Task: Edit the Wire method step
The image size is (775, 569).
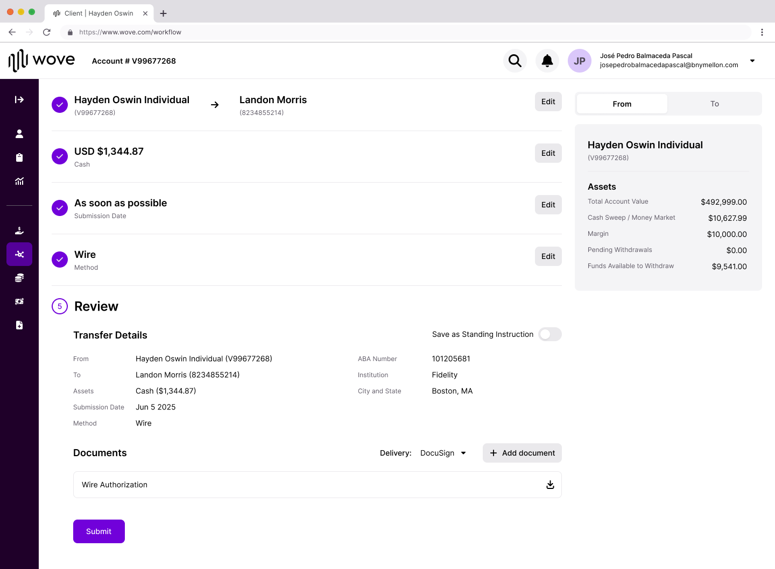Action: pyautogui.click(x=548, y=256)
